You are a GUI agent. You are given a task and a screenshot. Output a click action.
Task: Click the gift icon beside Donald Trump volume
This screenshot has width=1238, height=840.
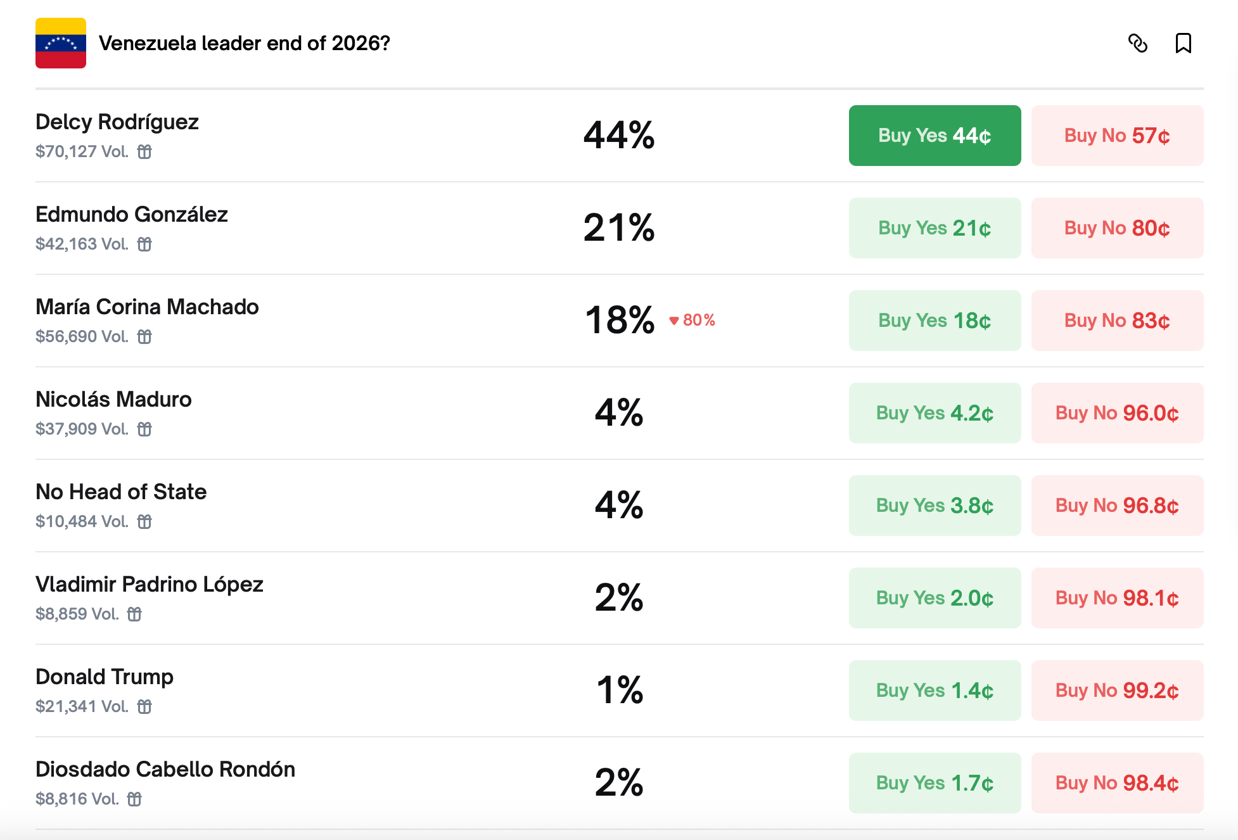pos(145,706)
